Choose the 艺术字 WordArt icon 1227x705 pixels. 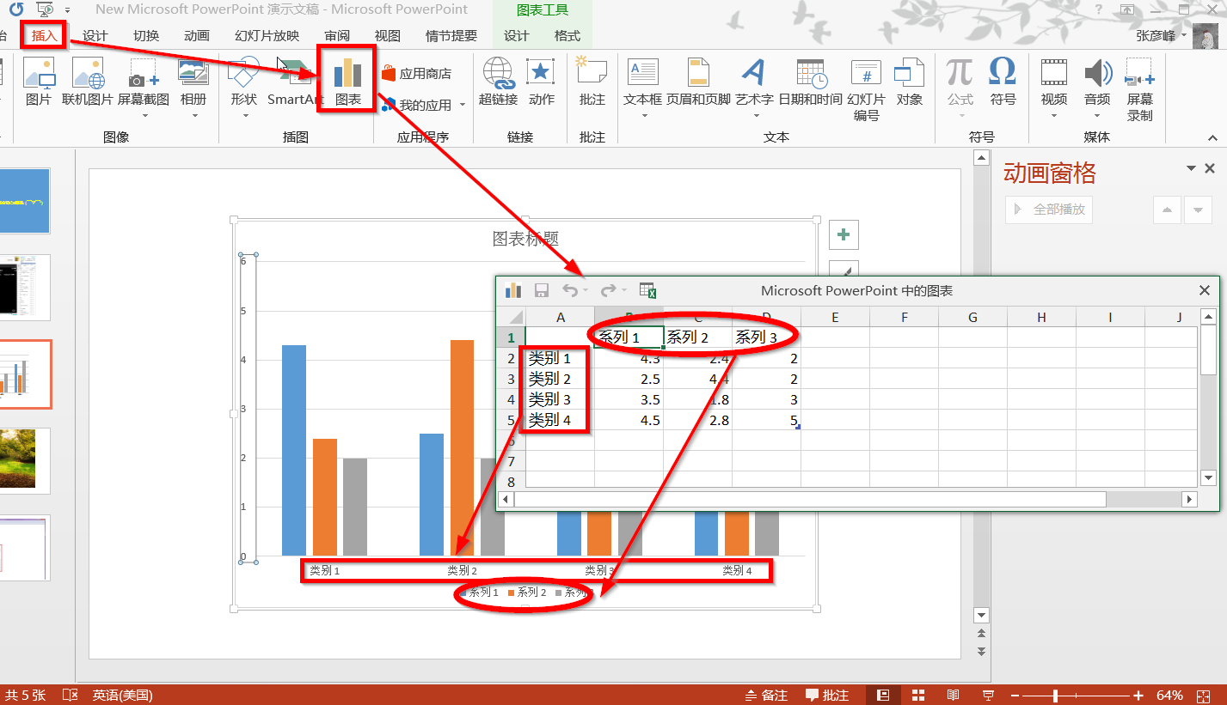754,86
